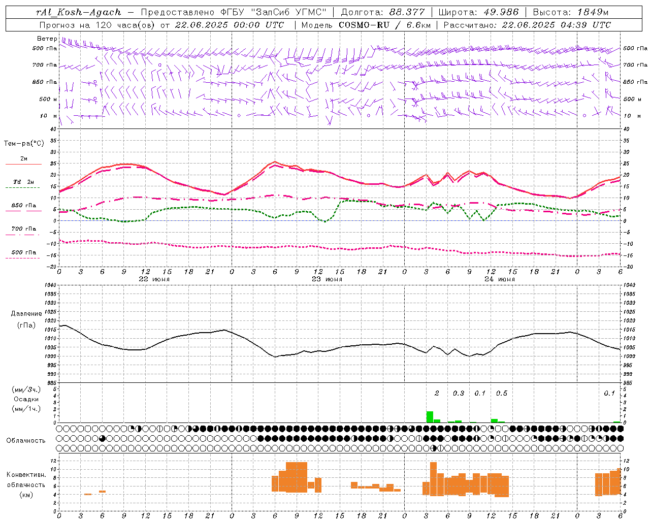
Task: Click the Тем-ра(°C) panel label
Action: point(24,144)
